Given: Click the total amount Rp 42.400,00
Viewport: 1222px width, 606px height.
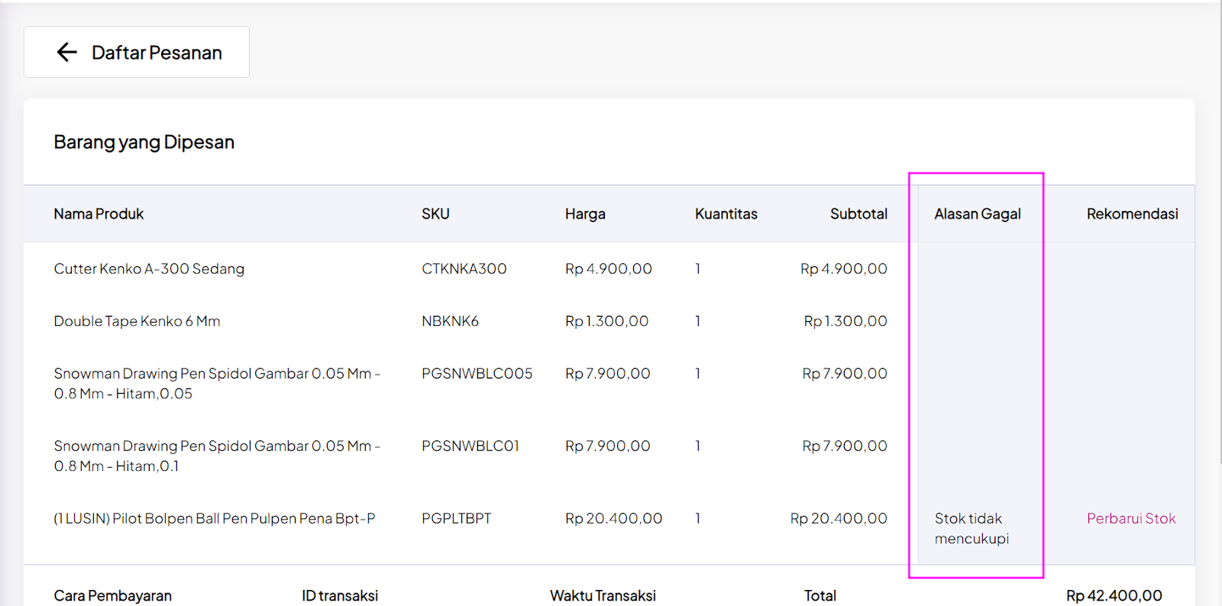Looking at the screenshot, I should coord(1114,595).
